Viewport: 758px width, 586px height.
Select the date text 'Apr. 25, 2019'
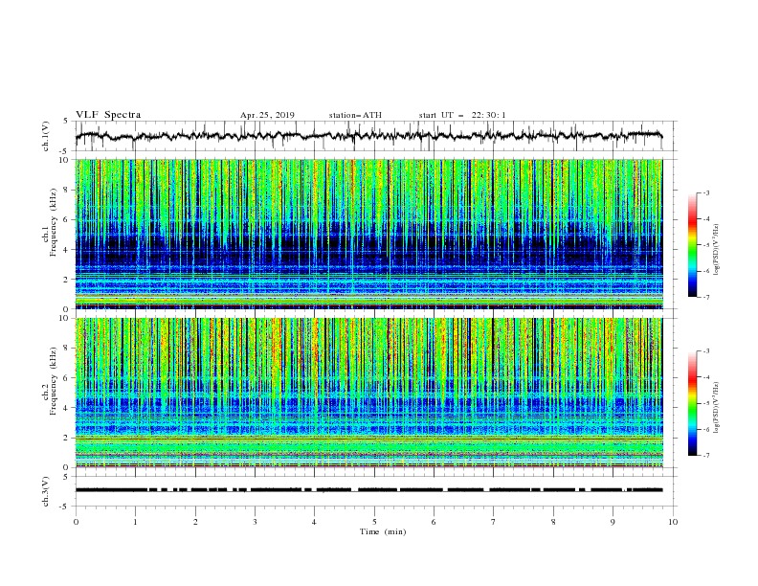tap(267, 115)
